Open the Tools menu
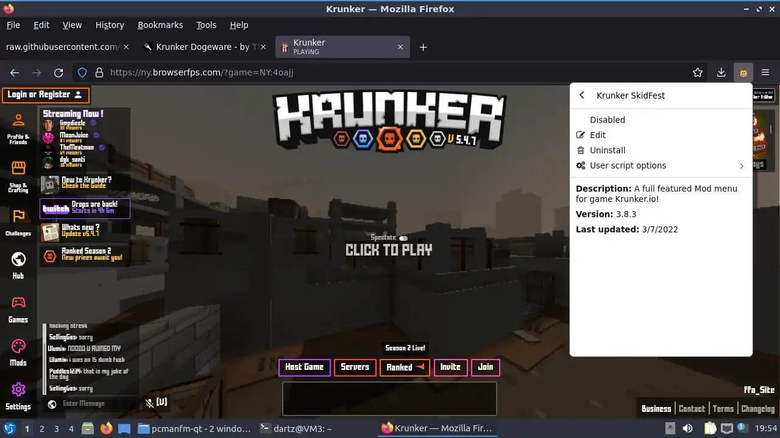 click(206, 25)
